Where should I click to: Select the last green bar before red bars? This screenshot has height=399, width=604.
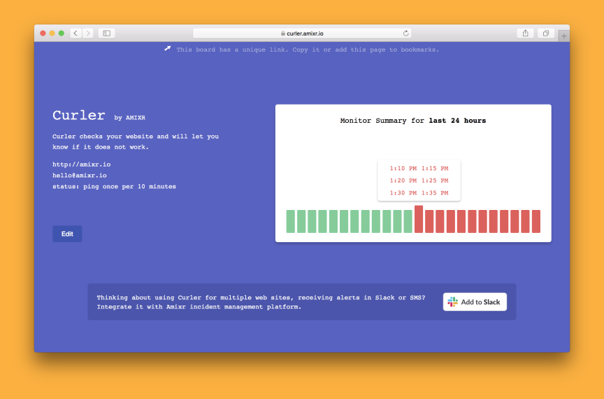click(408, 221)
